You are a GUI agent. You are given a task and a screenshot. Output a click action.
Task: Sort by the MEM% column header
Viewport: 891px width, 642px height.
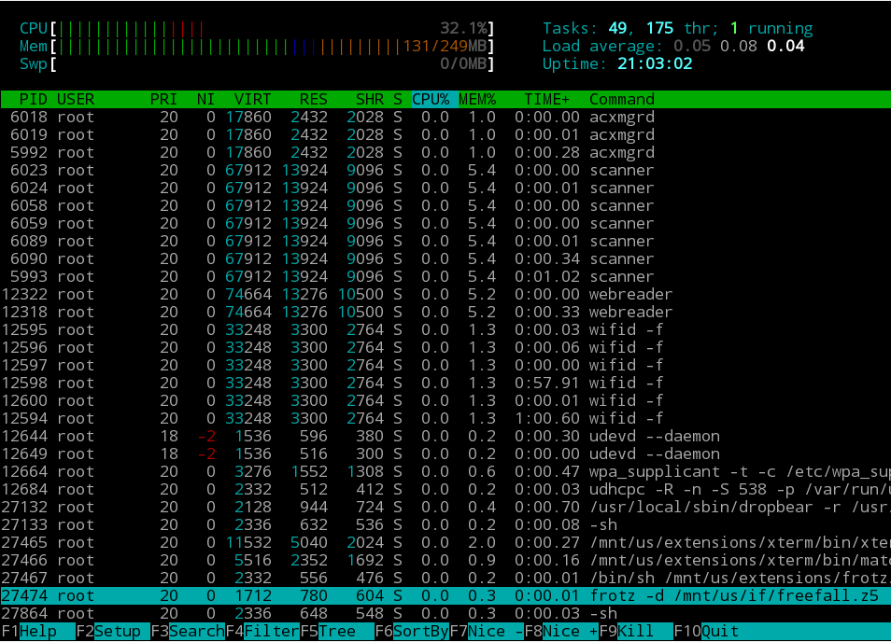pyautogui.click(x=477, y=99)
